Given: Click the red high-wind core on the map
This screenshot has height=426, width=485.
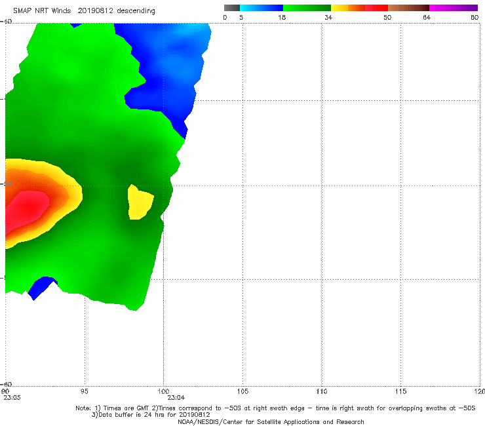Looking at the screenshot, I should click(26, 210).
